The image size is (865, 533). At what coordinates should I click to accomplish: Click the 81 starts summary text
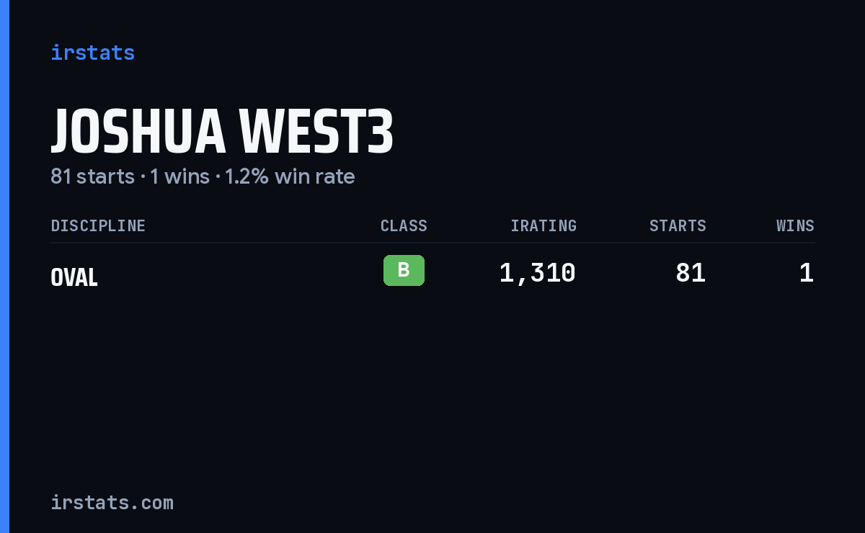92,176
